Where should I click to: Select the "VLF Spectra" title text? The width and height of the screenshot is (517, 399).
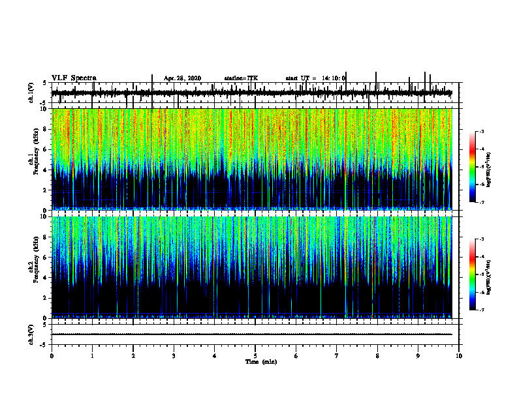pos(74,78)
